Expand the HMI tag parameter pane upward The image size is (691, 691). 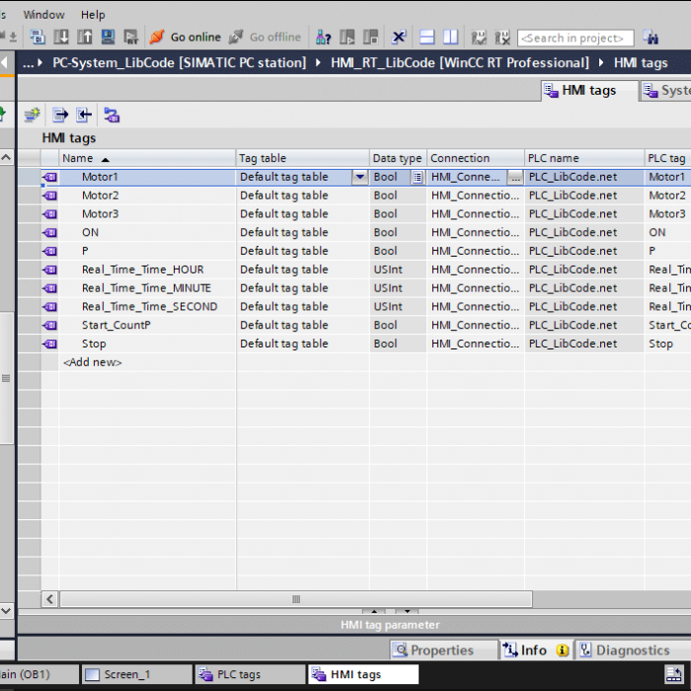point(374,611)
